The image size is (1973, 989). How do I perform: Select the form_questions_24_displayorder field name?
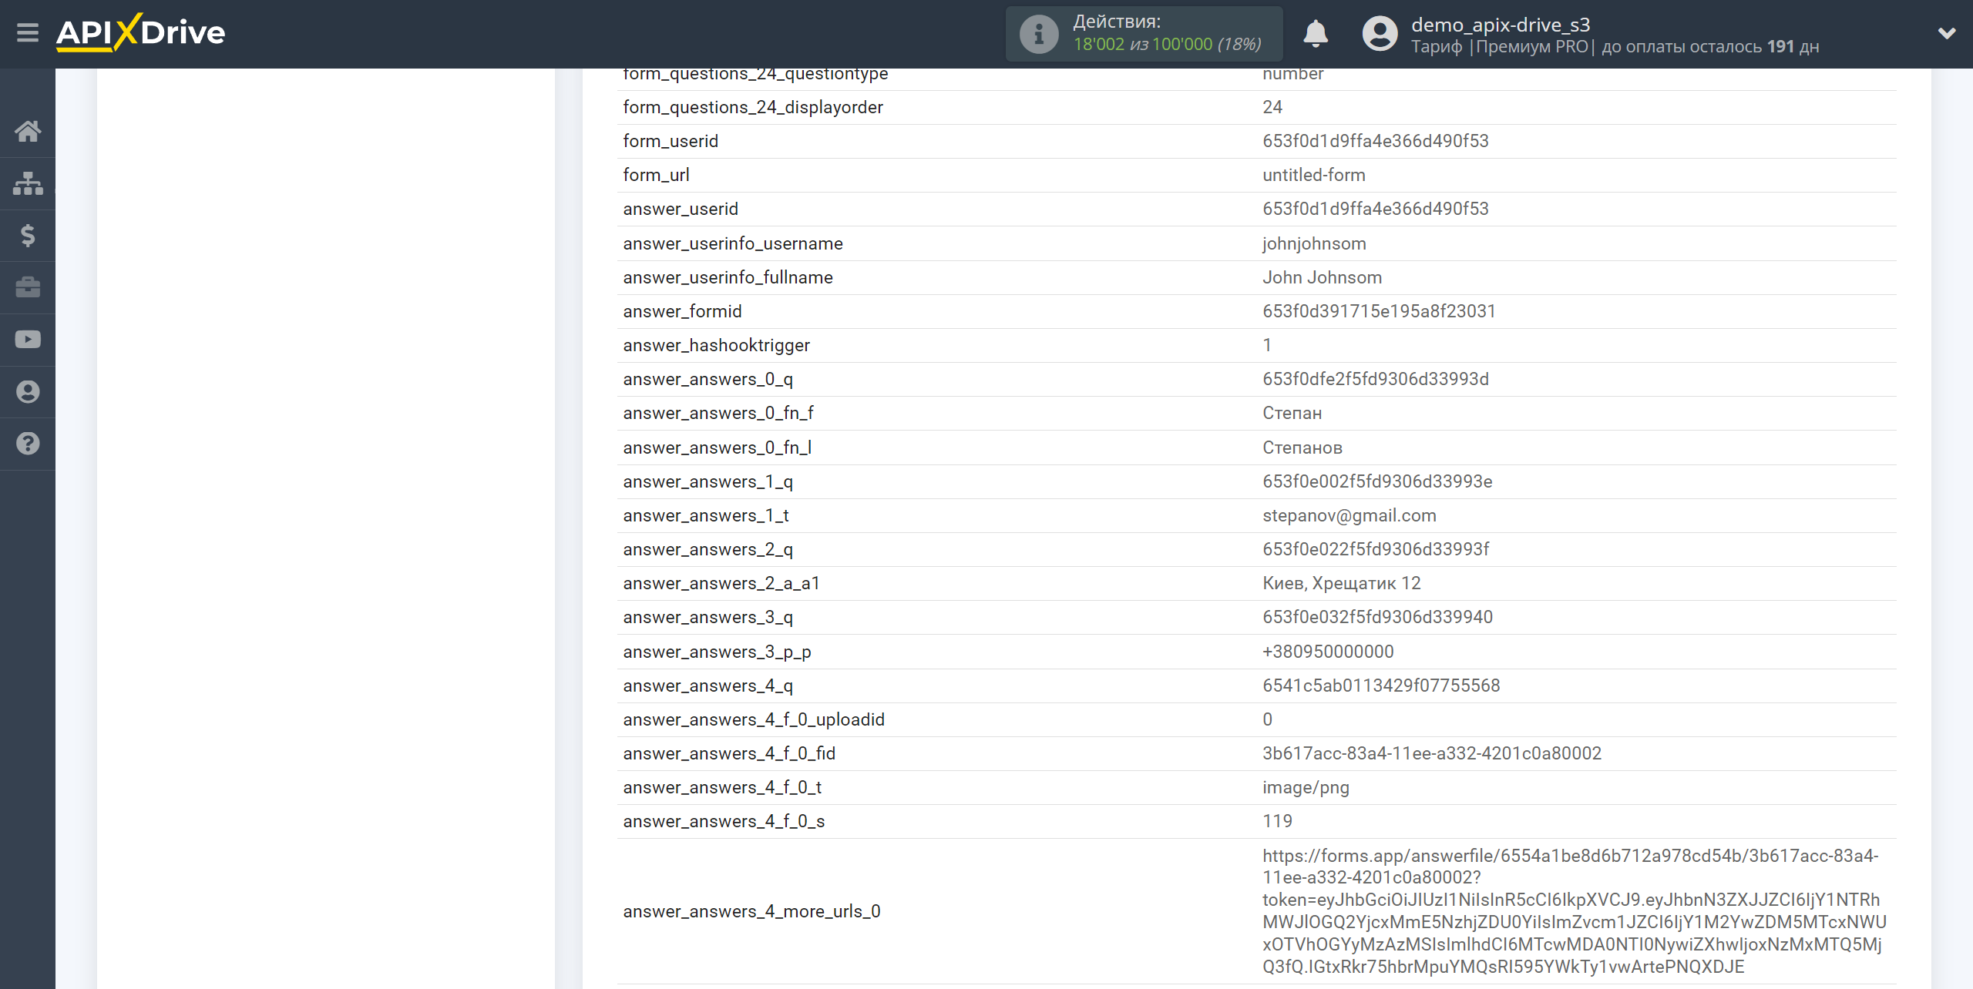point(753,107)
